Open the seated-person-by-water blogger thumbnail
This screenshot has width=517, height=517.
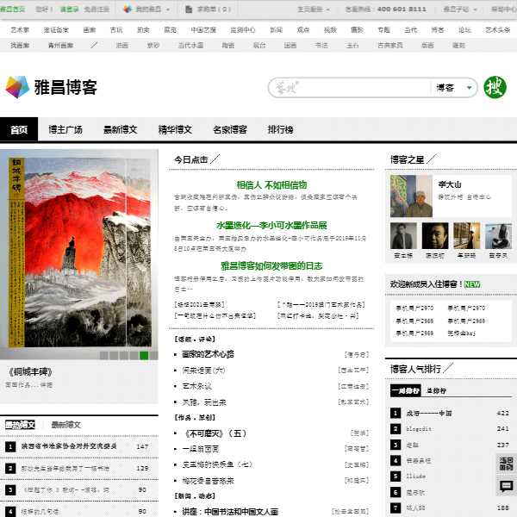click(498, 236)
